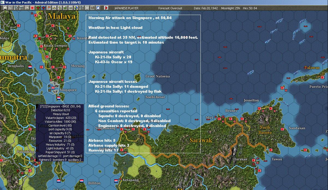
Task: Click the Palawan region label
Action: coord(312,67)
